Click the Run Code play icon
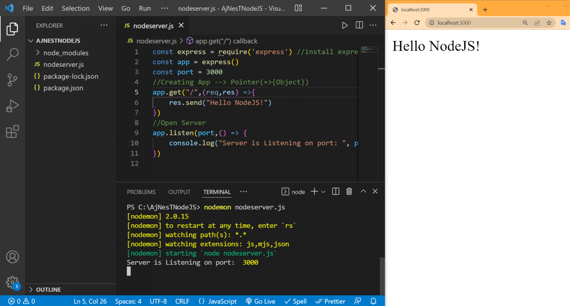Viewport: 570px width, 306px height. (x=345, y=25)
